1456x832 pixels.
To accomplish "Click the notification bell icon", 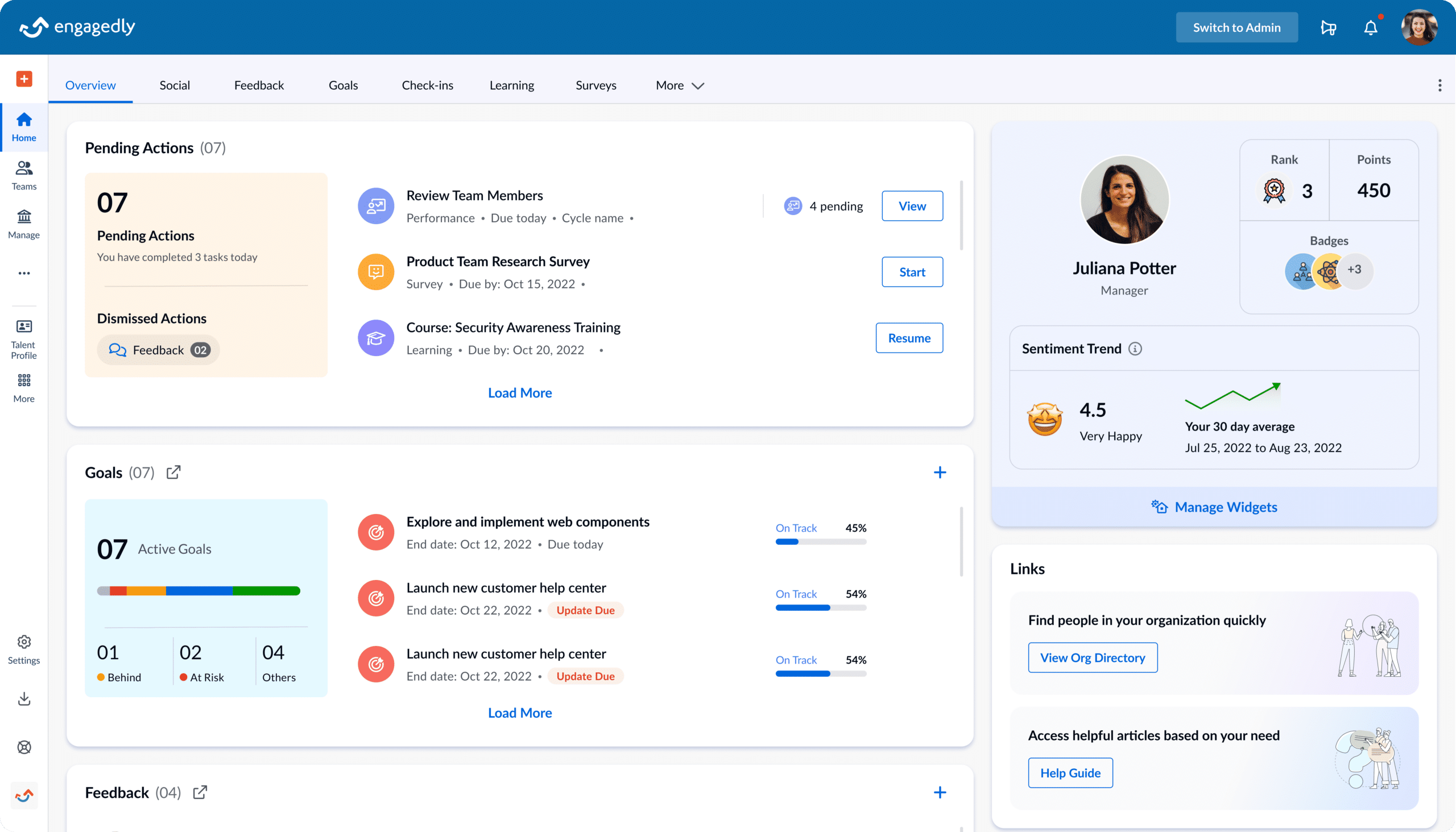I will (x=1370, y=27).
